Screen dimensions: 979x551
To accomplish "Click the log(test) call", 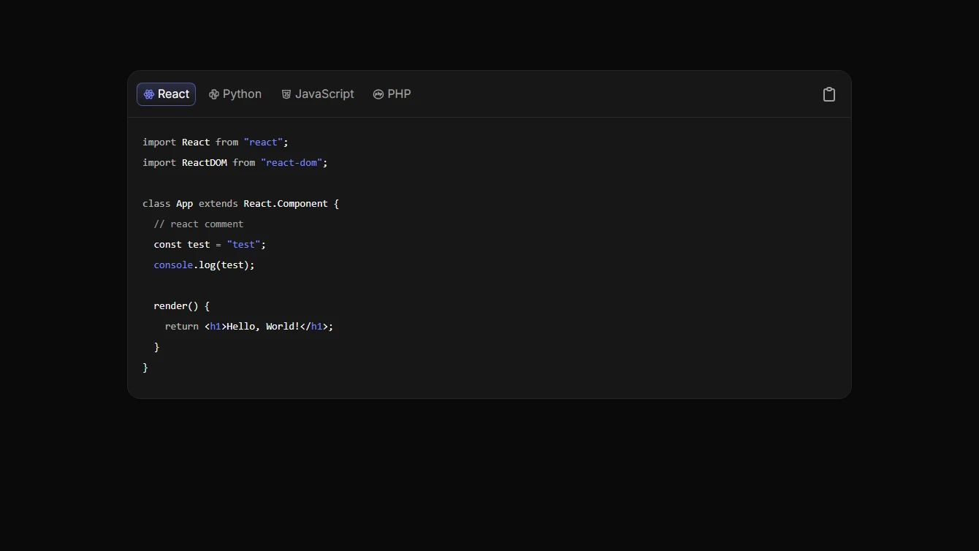I will point(224,265).
